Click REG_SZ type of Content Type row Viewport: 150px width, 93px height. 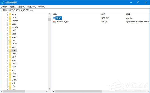click(105, 22)
